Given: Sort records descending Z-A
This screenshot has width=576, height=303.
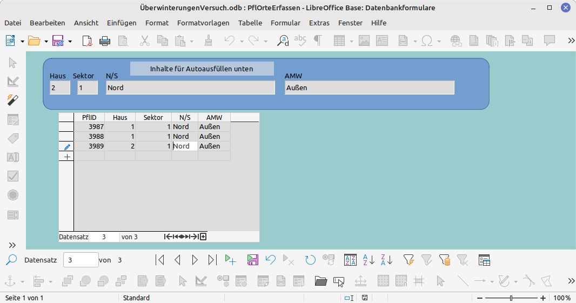Looking at the screenshot, I should [x=387, y=260].
